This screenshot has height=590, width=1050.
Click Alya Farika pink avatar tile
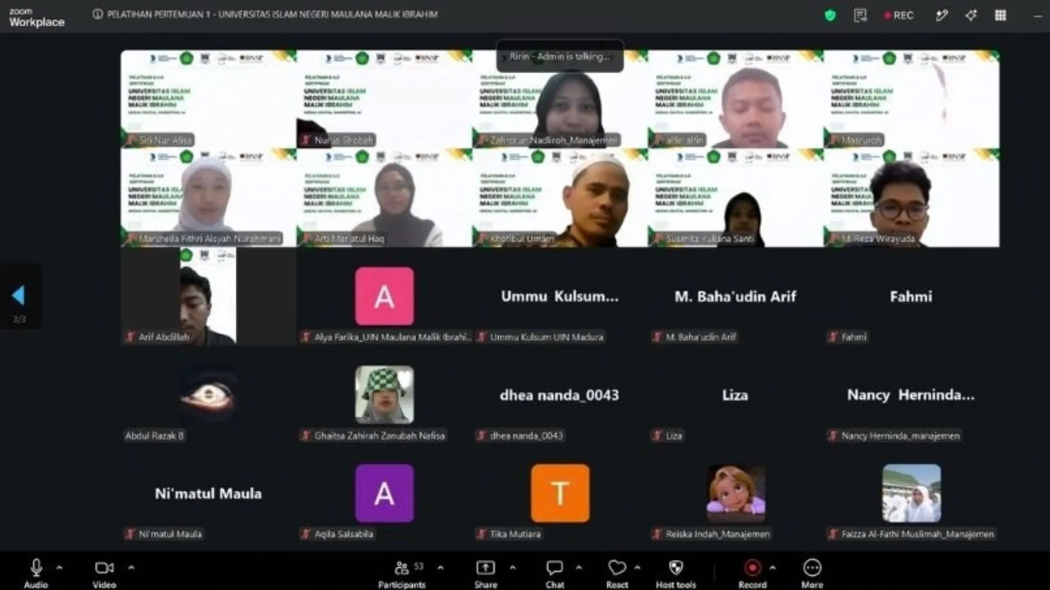(x=384, y=296)
